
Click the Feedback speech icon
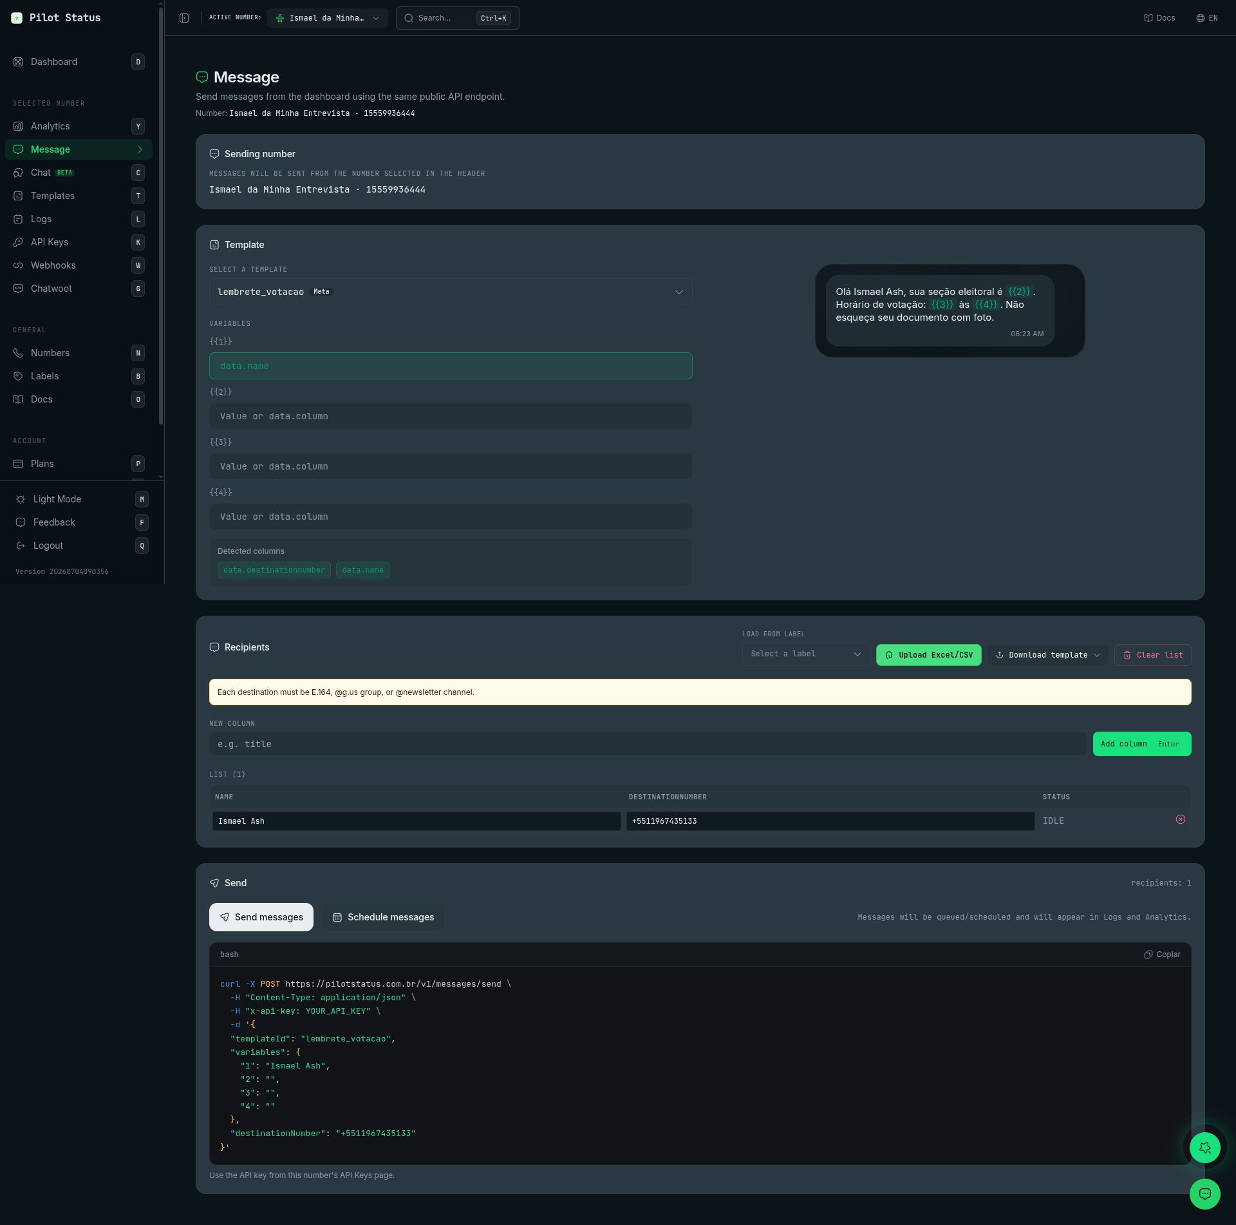point(21,522)
